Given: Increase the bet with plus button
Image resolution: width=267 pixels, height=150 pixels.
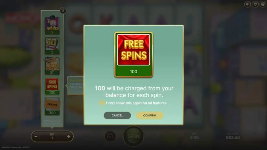Looking at the screenshot, I should (x=69, y=136).
